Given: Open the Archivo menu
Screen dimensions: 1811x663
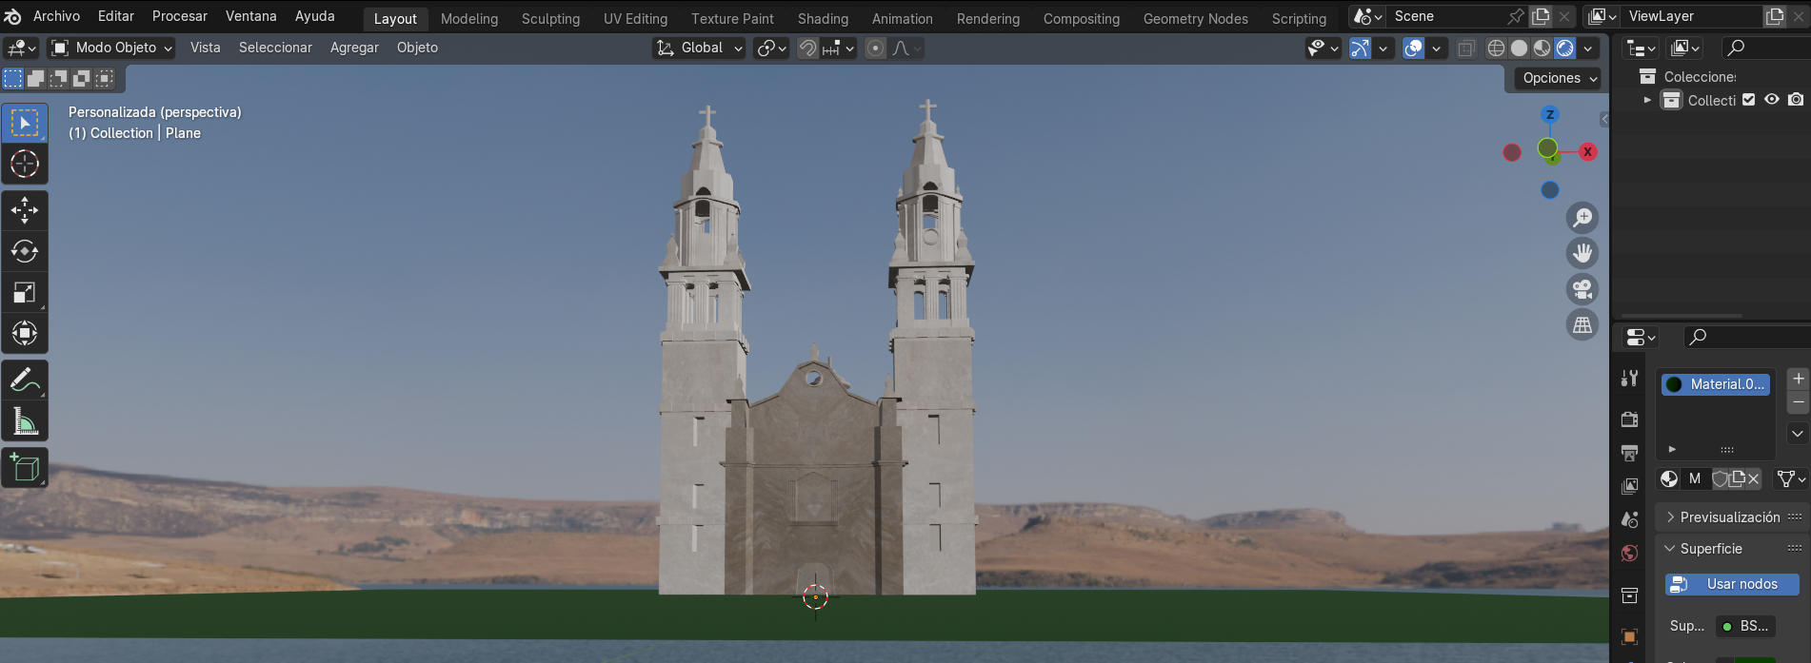Looking at the screenshot, I should [56, 16].
